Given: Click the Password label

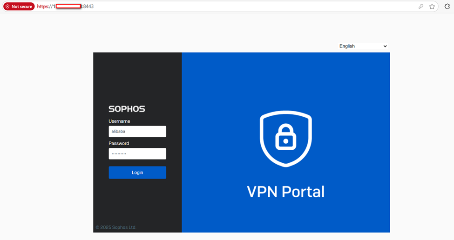Looking at the screenshot, I should pos(119,143).
